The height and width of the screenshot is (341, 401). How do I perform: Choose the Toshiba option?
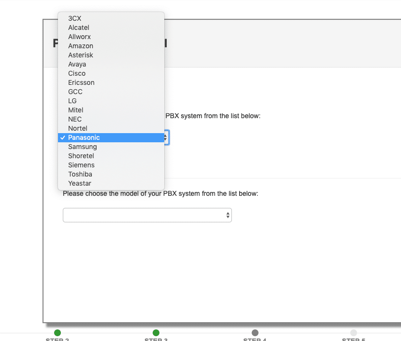(111, 174)
